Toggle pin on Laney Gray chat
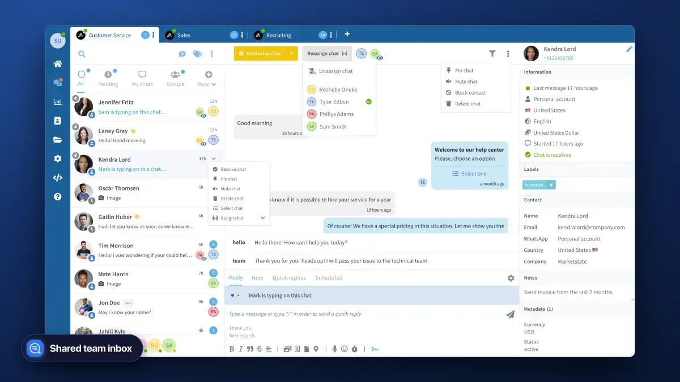Screen dimensions: 680x382 point(75,126)
